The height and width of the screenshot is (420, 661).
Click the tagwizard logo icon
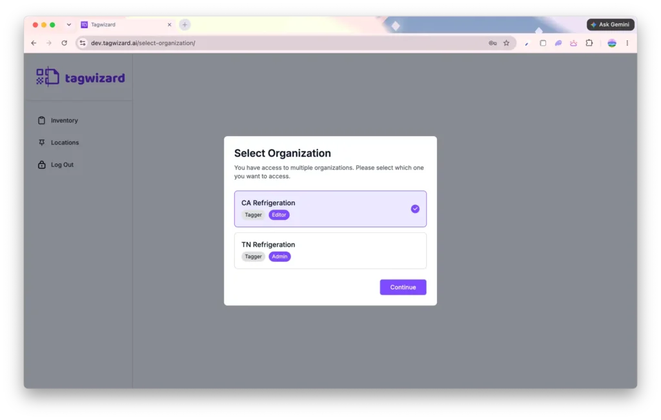[47, 77]
